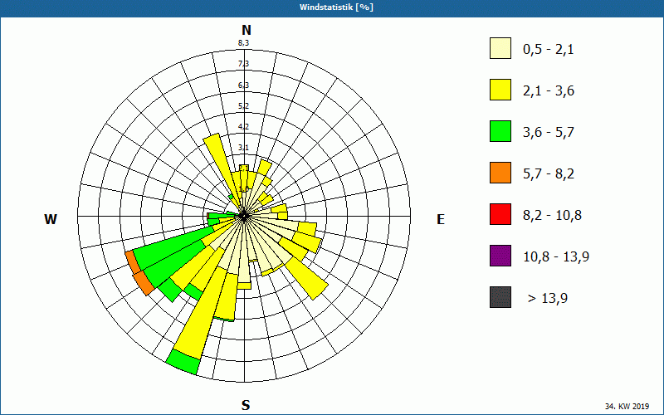The height and width of the screenshot is (415, 664).
Task: Click the legend label "8,2 - 10,8"
Action: coord(552,216)
